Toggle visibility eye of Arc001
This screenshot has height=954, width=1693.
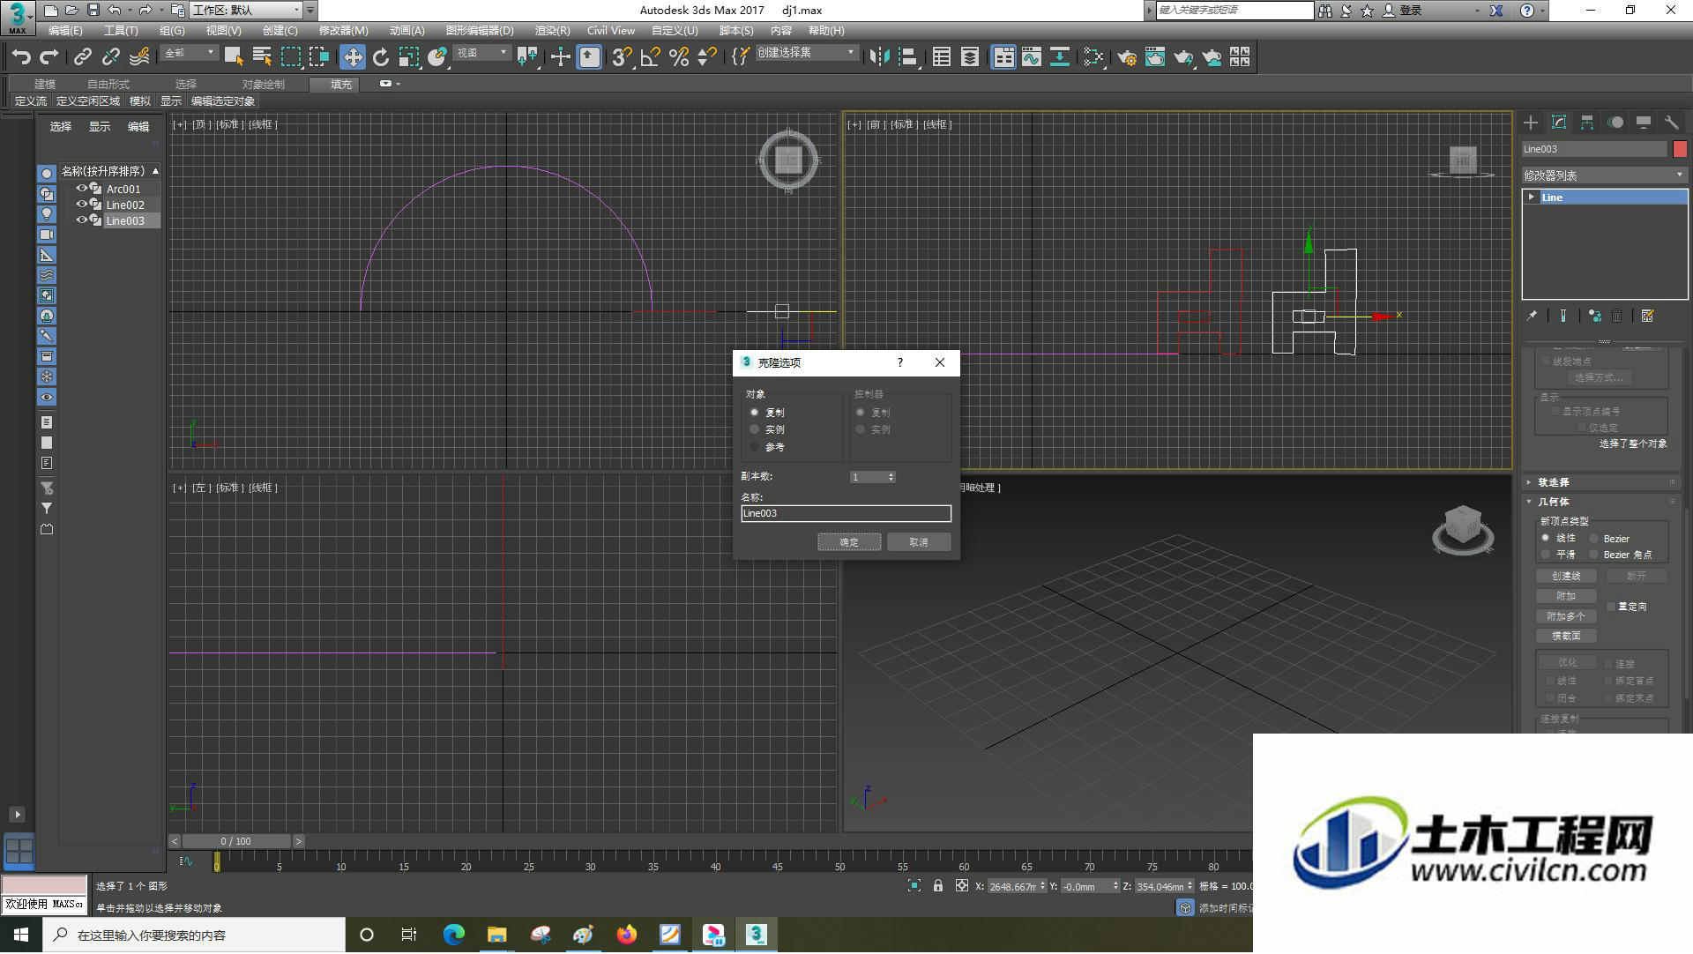coord(81,189)
